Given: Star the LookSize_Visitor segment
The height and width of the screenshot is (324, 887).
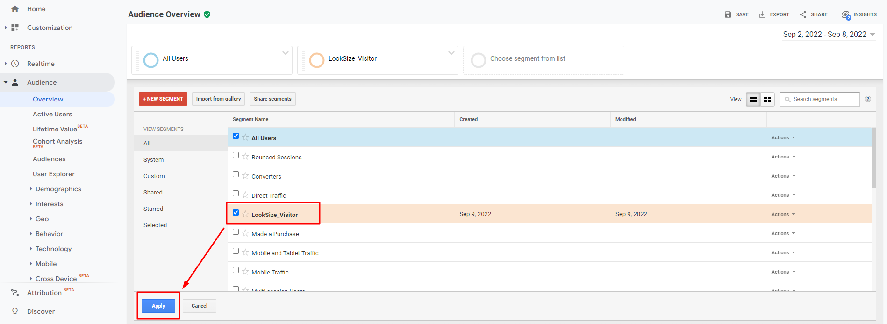Looking at the screenshot, I should [x=245, y=214].
